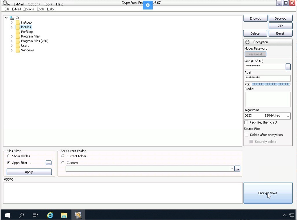Expand the Users folder tree node

(12, 46)
